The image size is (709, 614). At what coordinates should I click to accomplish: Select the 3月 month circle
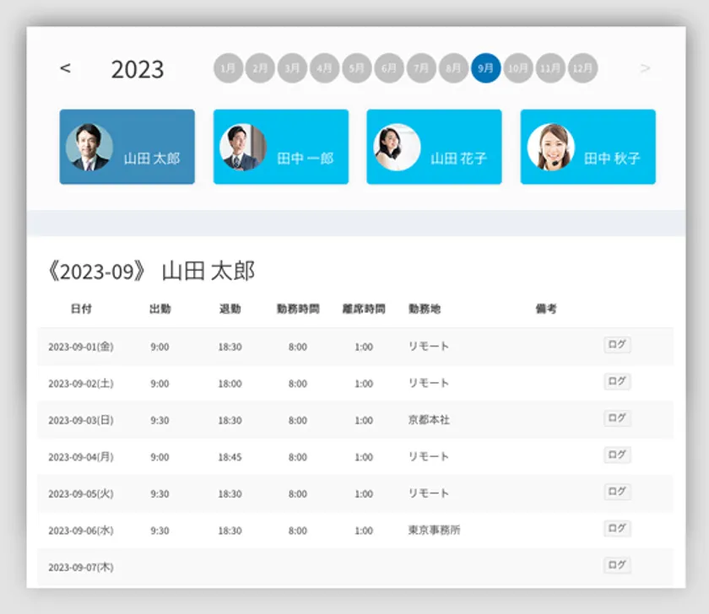(x=292, y=68)
